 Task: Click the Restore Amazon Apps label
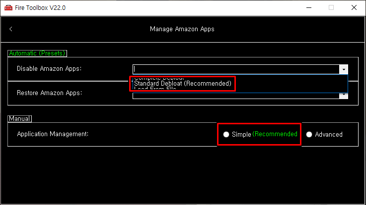click(50, 93)
